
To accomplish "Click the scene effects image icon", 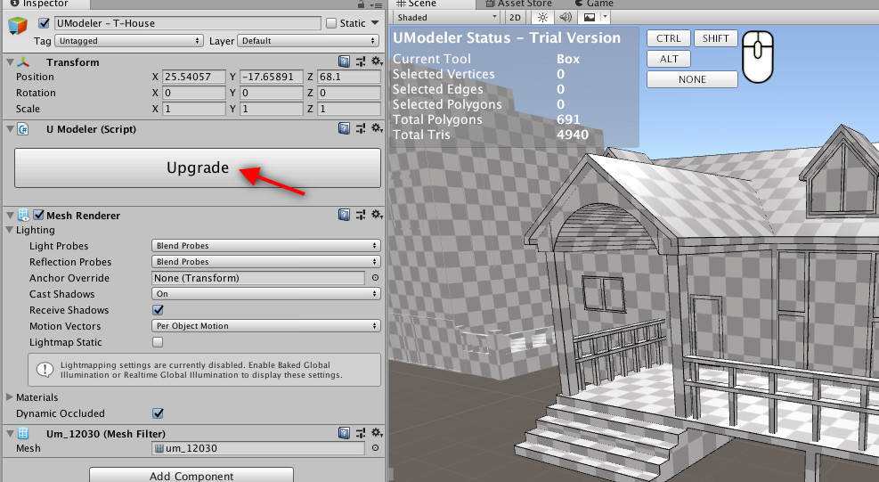I will (590, 18).
